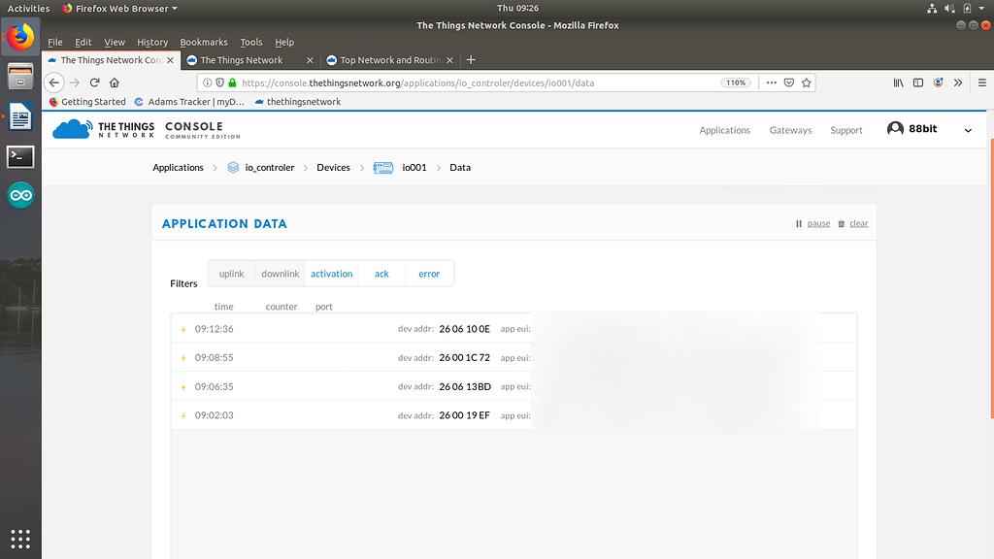Screen dimensions: 994x559
Task: Open the Arduino IDE from the dock
Action: [x=19, y=194]
